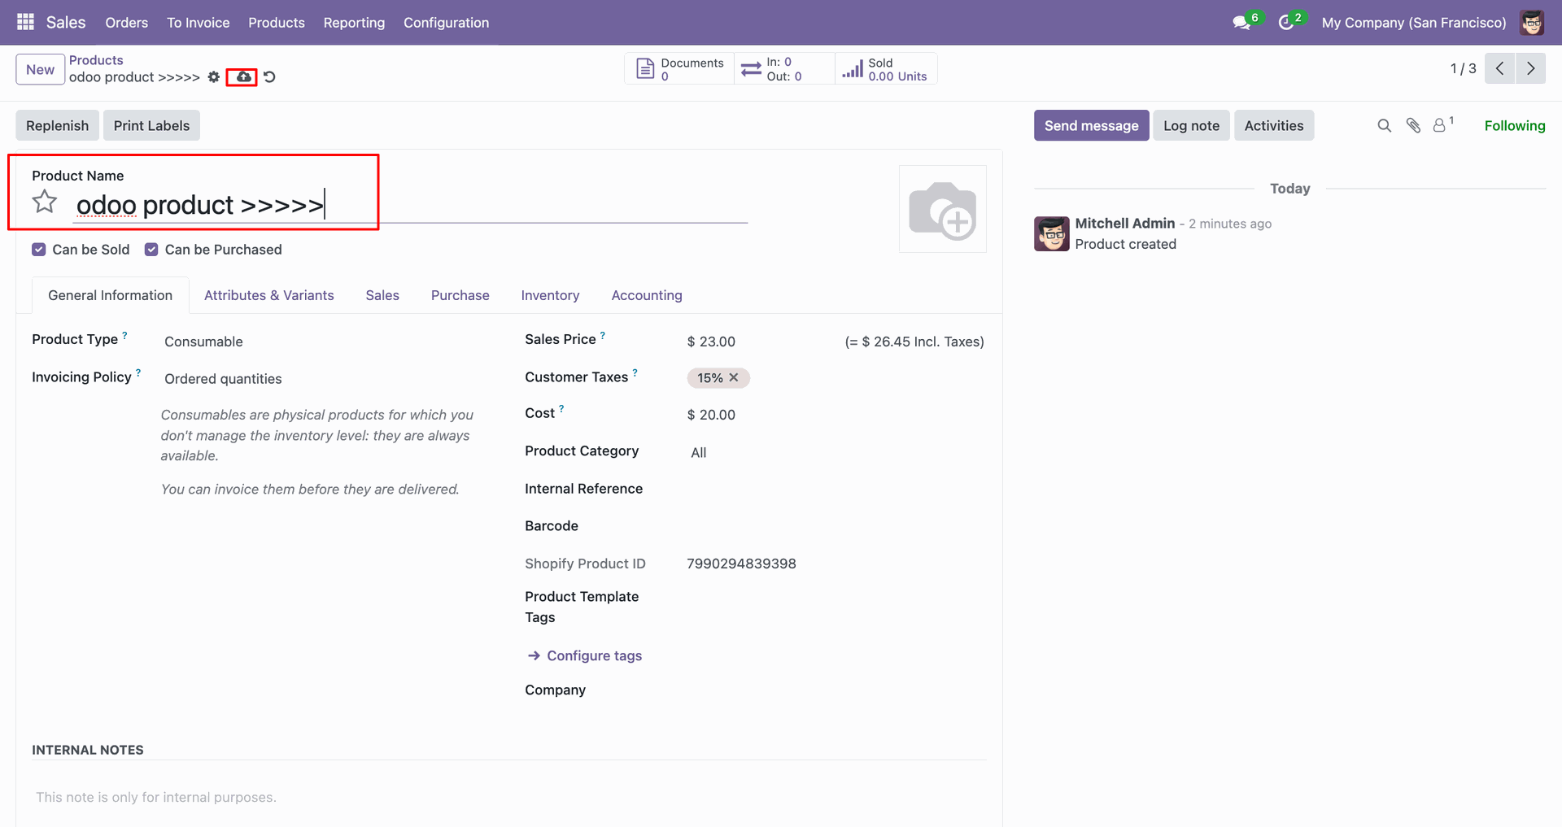Click the Send message button
The width and height of the screenshot is (1562, 827).
[x=1091, y=125]
